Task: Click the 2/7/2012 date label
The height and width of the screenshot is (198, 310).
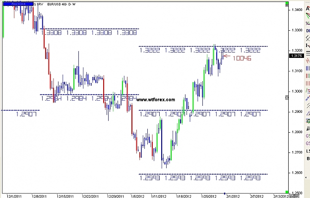Action: (x=257, y=196)
